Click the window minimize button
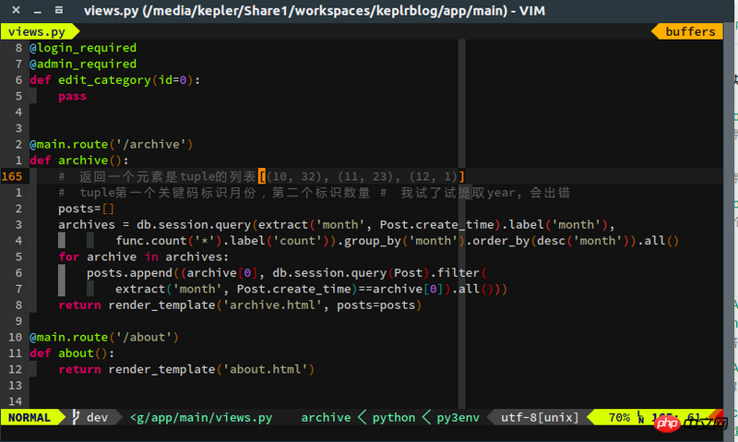The width and height of the screenshot is (738, 442). (38, 11)
